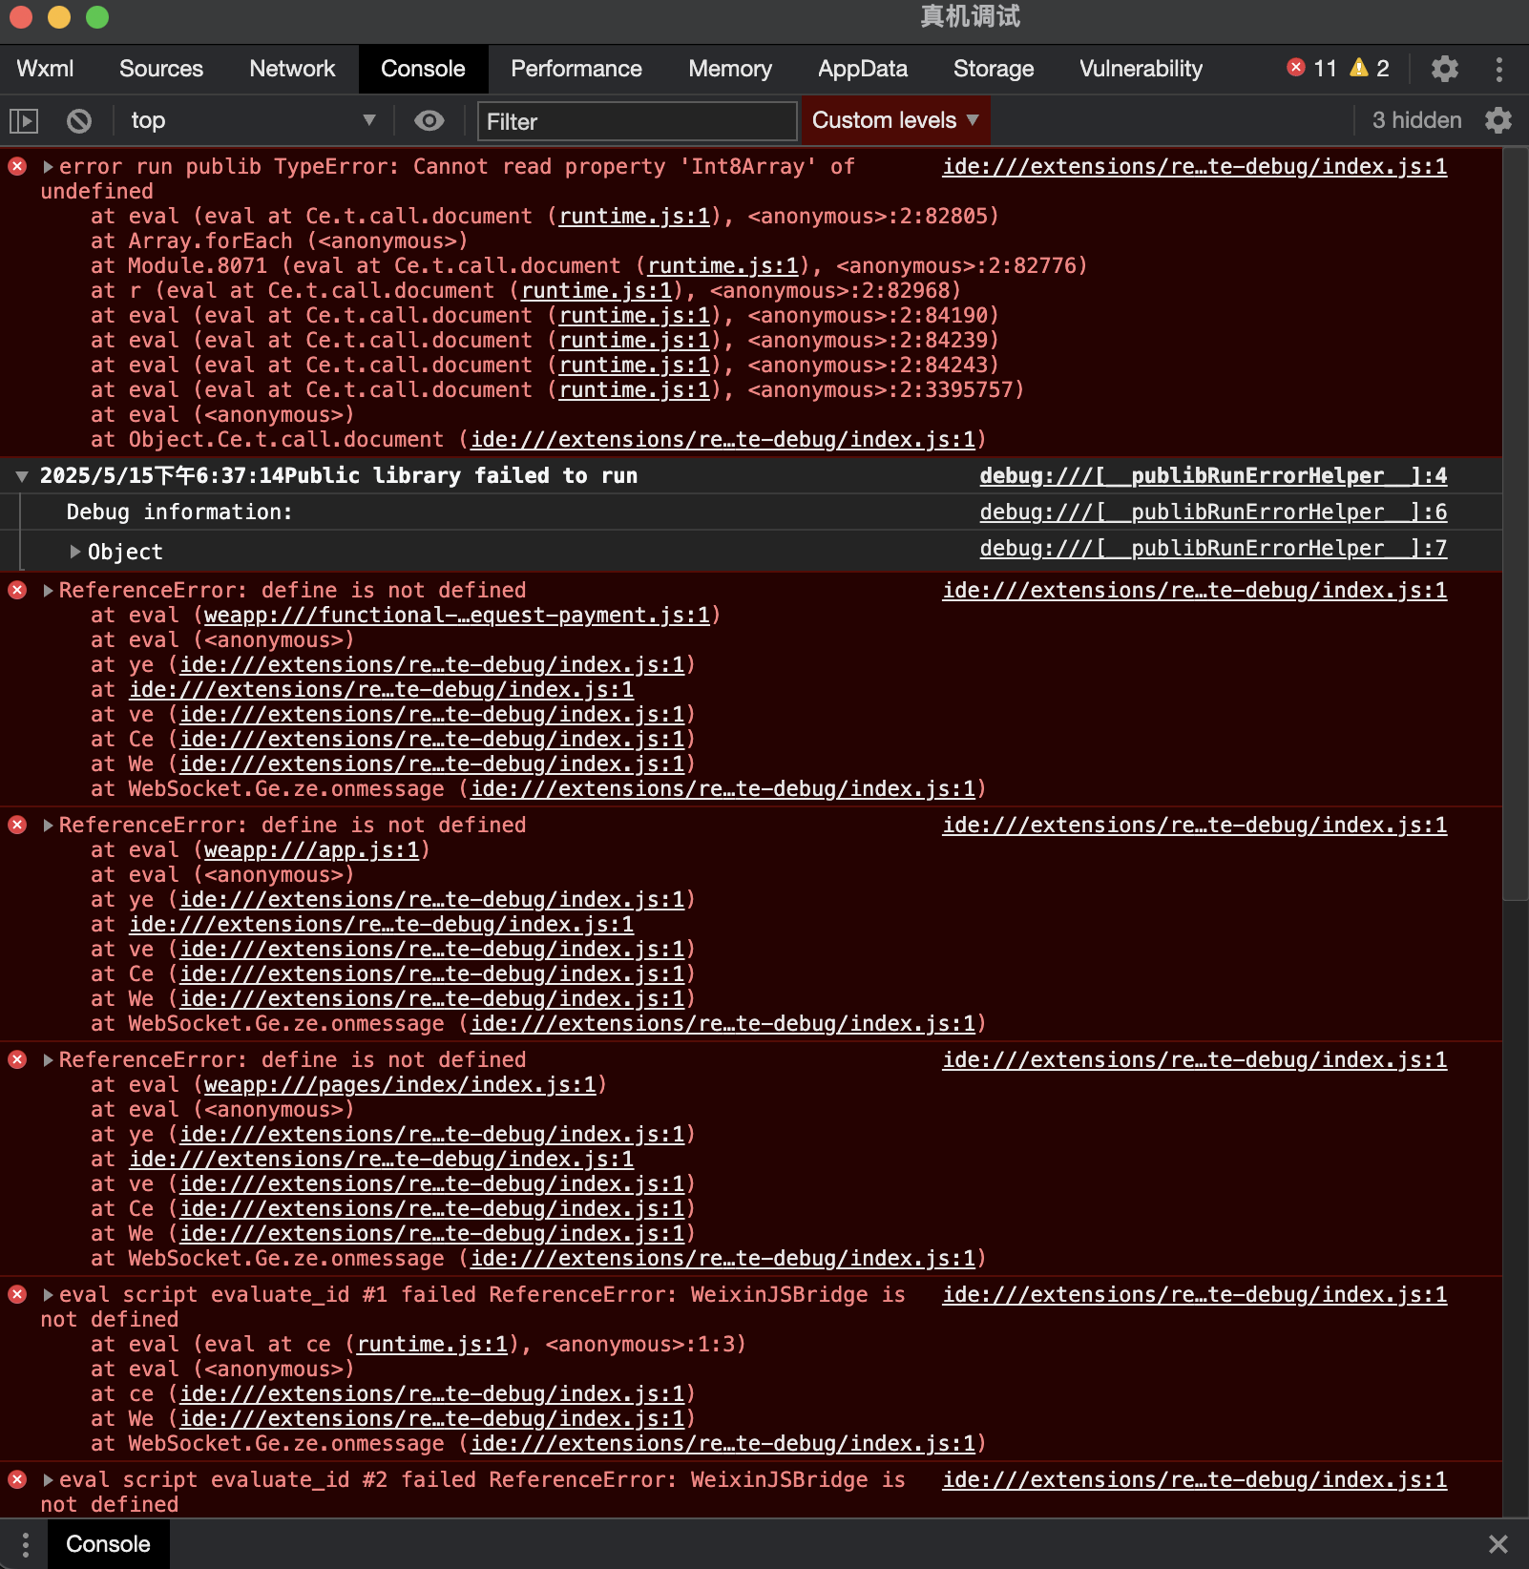The width and height of the screenshot is (1529, 1569).
Task: Open the Custom levels dropdown
Action: coord(895,120)
